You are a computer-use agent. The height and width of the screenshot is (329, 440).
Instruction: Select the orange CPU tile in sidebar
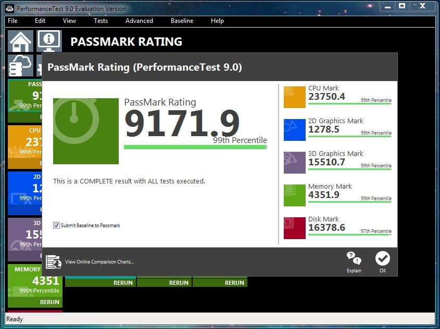25,147
